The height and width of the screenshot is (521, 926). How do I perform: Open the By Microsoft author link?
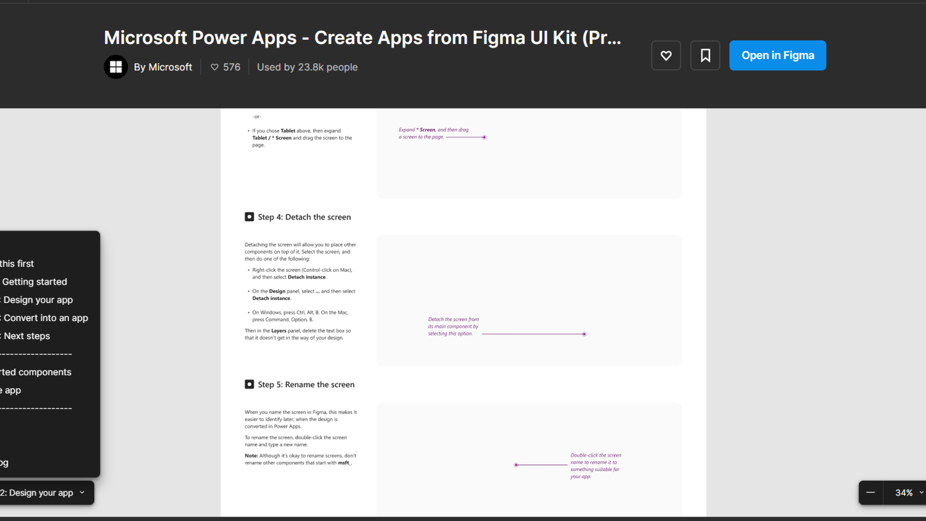click(163, 67)
